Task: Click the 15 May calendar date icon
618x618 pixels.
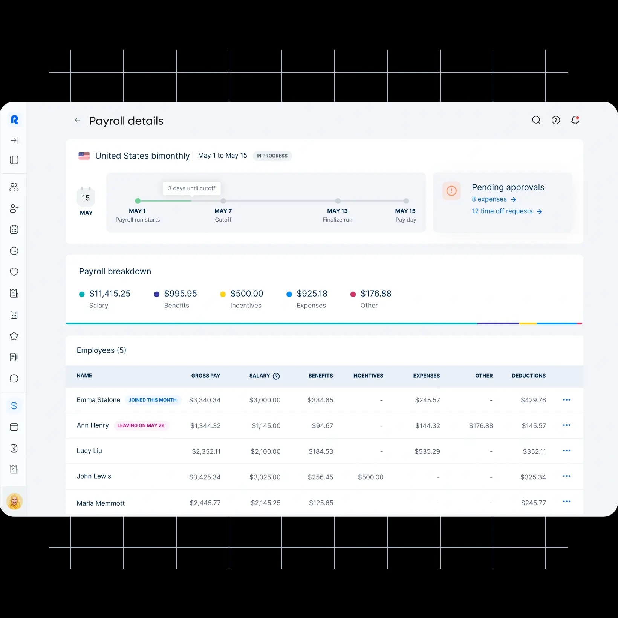Action: [x=86, y=197]
